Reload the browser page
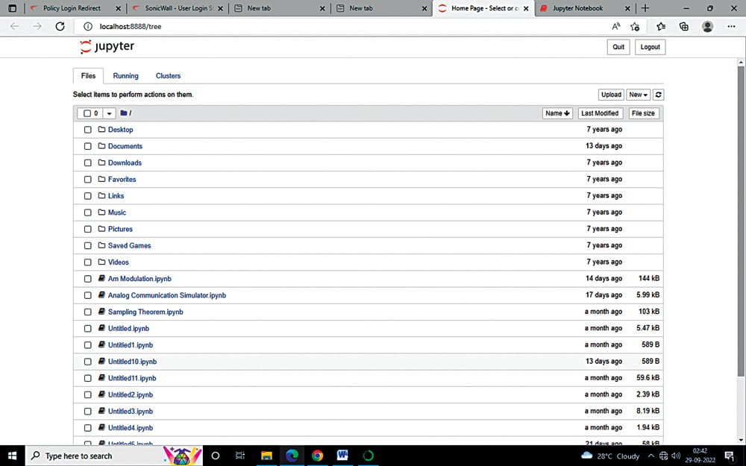 tap(60, 26)
